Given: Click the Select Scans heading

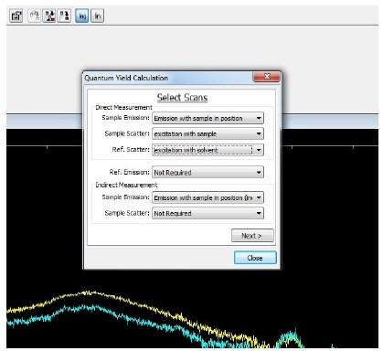Looking at the screenshot, I should point(182,98).
